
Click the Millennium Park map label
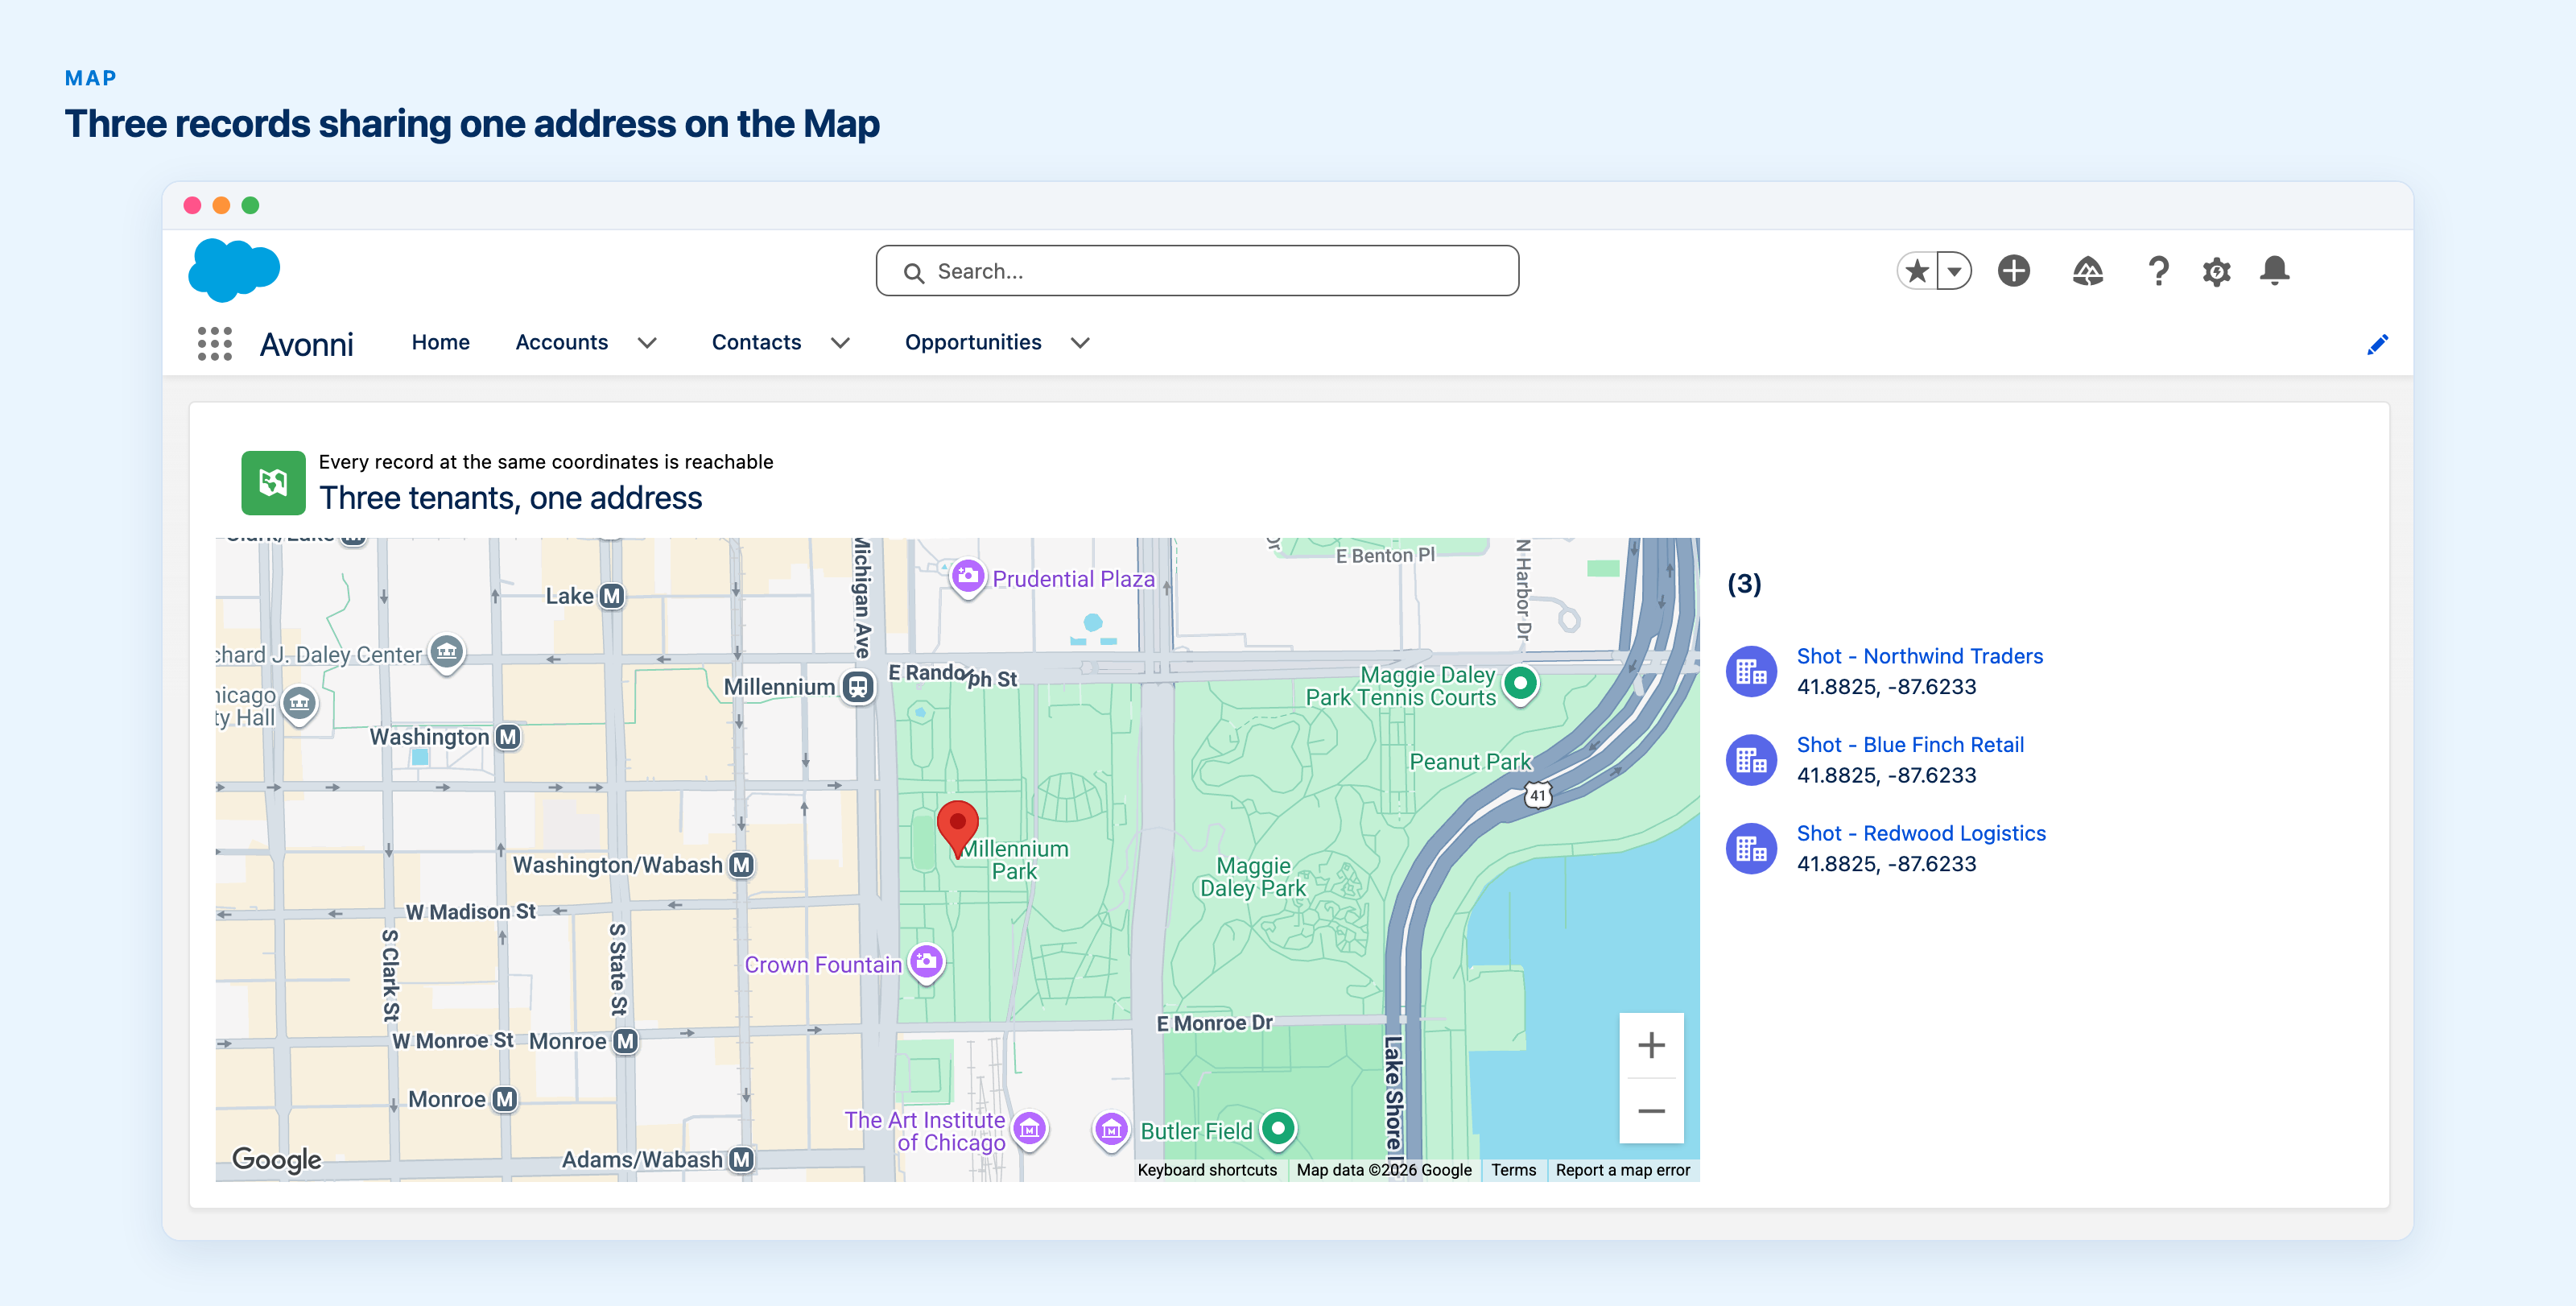pos(1015,860)
